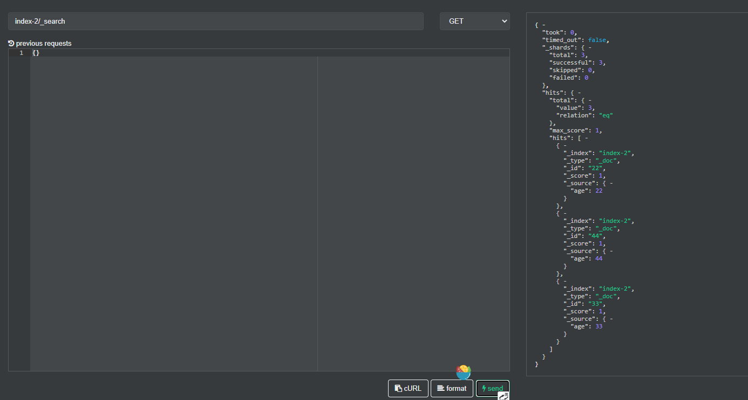Click the "skipped": 0 line
The image size is (748, 400).
[572, 70]
